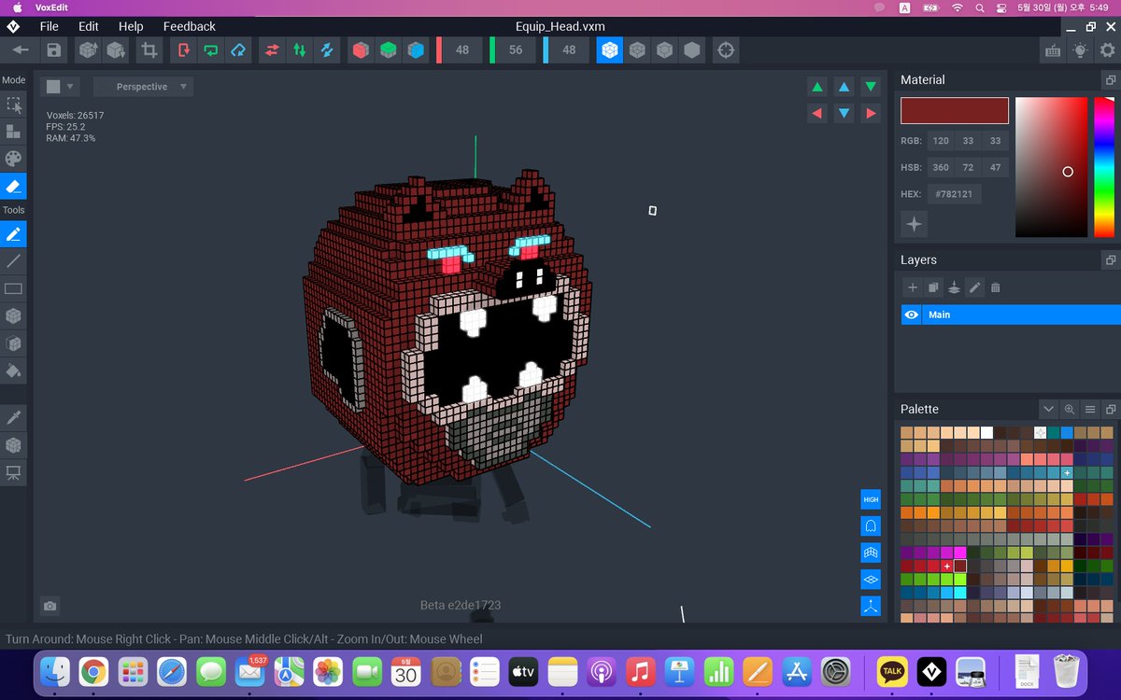
Task: Open the Edit menu
Action: click(x=89, y=26)
